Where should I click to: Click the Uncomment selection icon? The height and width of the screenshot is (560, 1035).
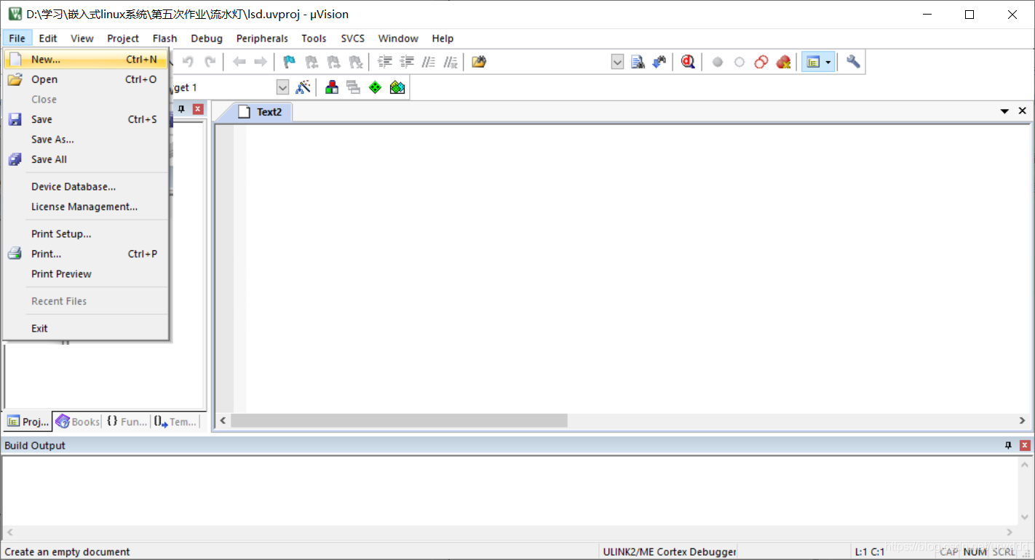coord(451,62)
